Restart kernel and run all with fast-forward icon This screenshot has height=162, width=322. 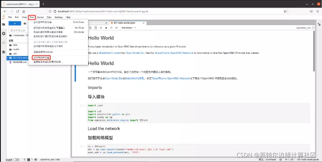pyautogui.click(x=117, y=28)
